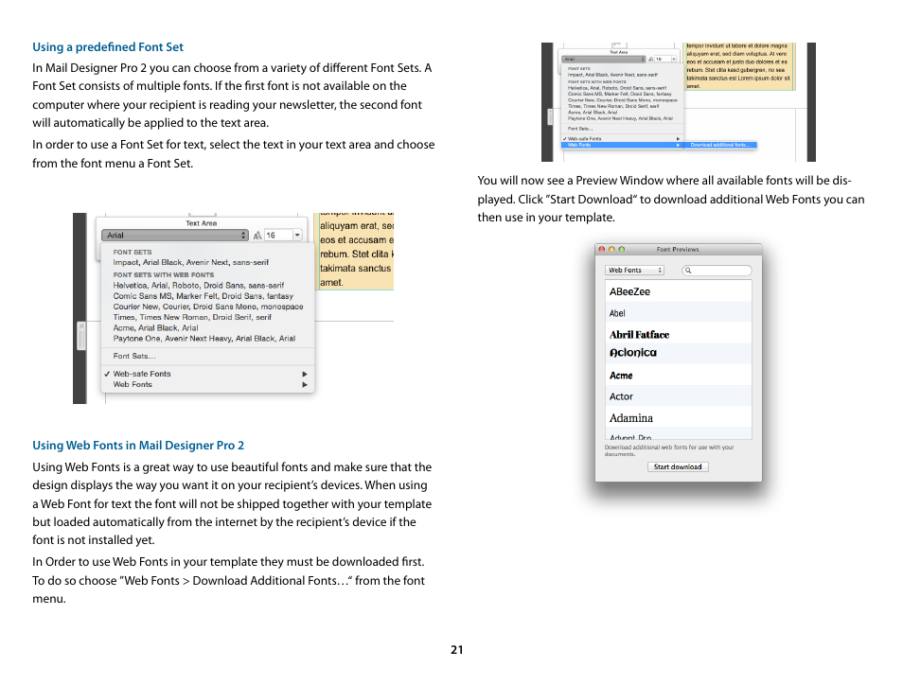Choose Download additional fonts… in the submenu
The height and width of the screenshot is (685, 903).
(720, 145)
